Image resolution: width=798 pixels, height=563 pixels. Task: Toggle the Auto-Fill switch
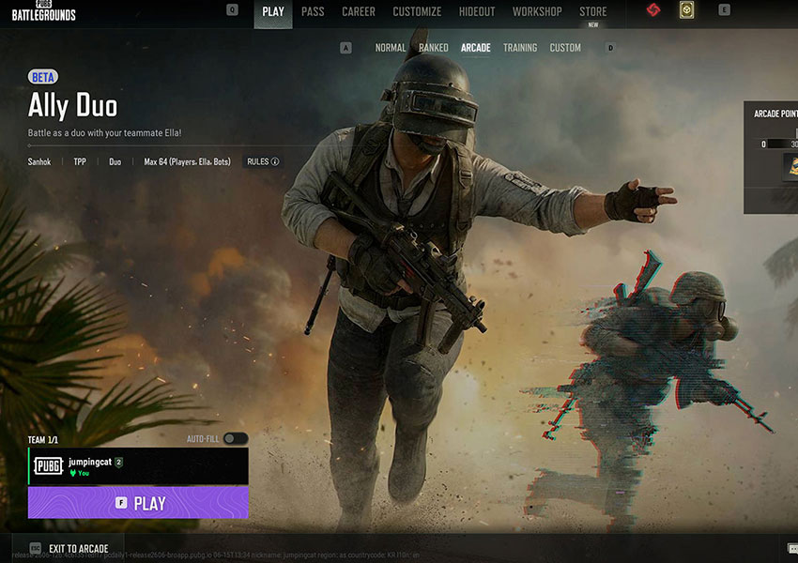[236, 438]
